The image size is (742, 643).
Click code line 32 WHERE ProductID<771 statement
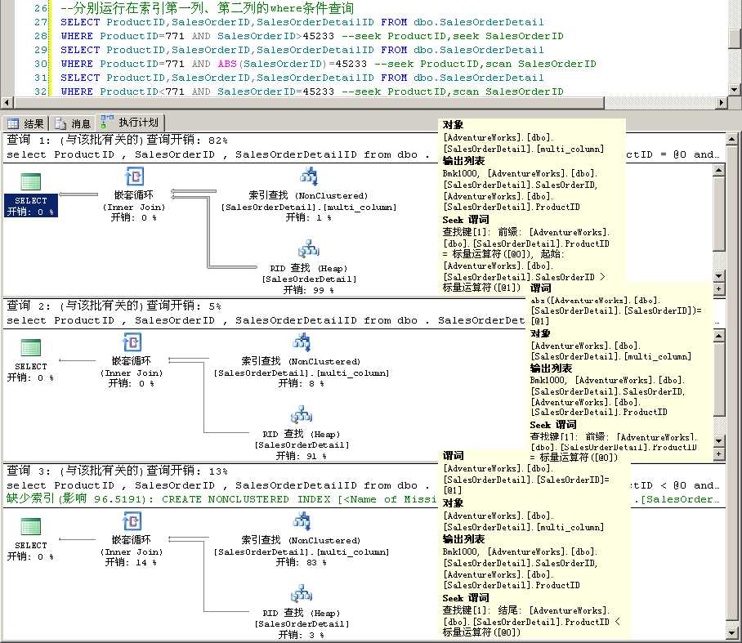tap(312, 92)
